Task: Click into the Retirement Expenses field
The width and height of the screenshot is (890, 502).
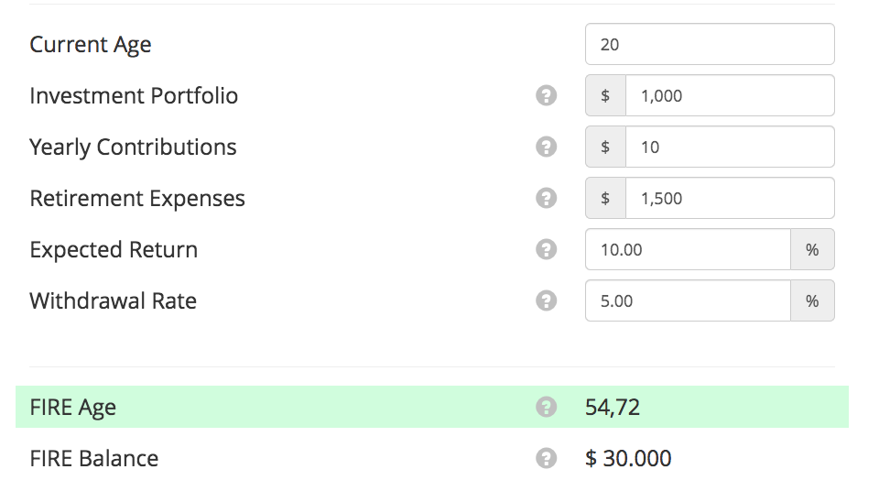Action: 729,198
